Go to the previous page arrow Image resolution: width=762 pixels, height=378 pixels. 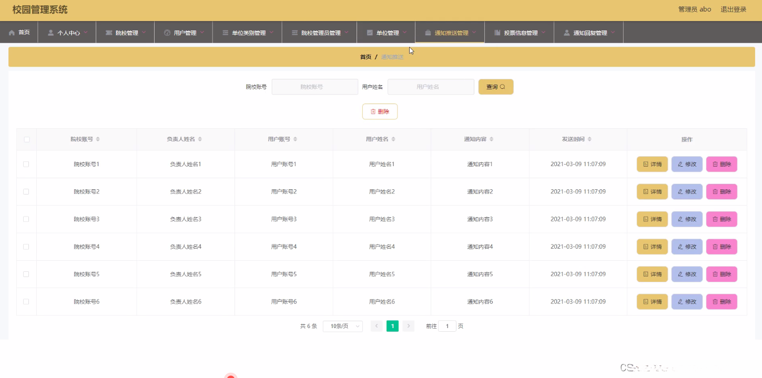click(377, 326)
